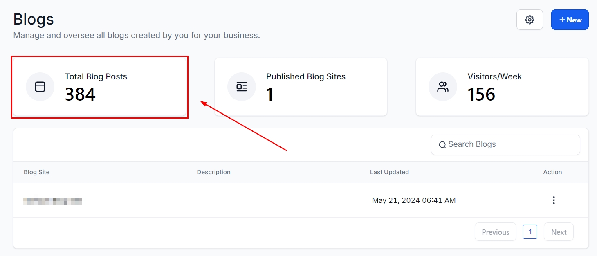
Task: Click the Blog Site column header
Action: [x=37, y=172]
